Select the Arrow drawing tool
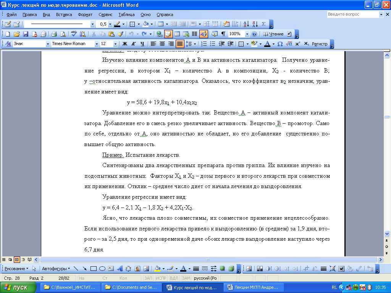Screen dimensions: 391x293 pos(84,269)
